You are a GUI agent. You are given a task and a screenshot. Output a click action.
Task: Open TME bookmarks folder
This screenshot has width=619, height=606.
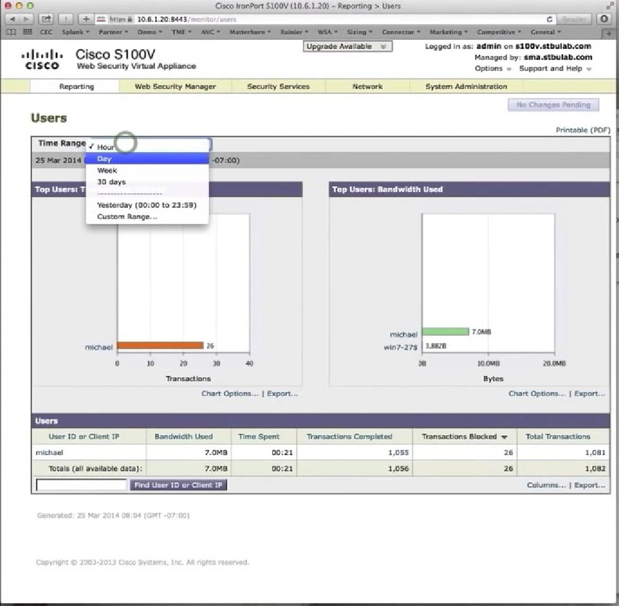pos(181,32)
